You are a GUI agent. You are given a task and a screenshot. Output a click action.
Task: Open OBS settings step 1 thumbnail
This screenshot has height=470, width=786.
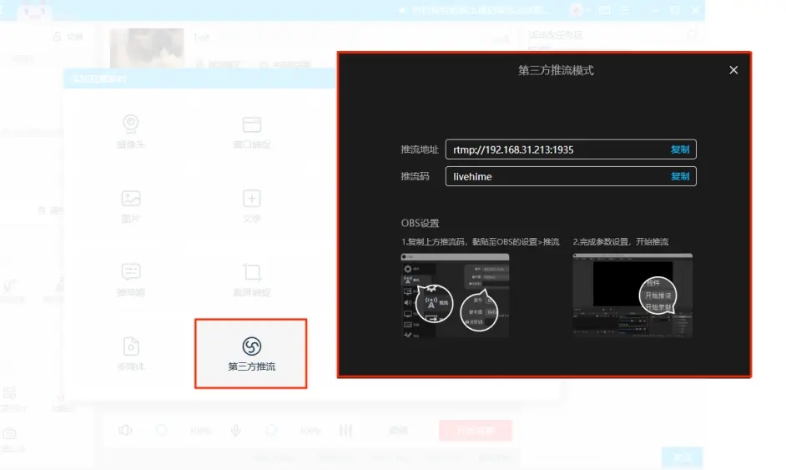[x=455, y=296]
